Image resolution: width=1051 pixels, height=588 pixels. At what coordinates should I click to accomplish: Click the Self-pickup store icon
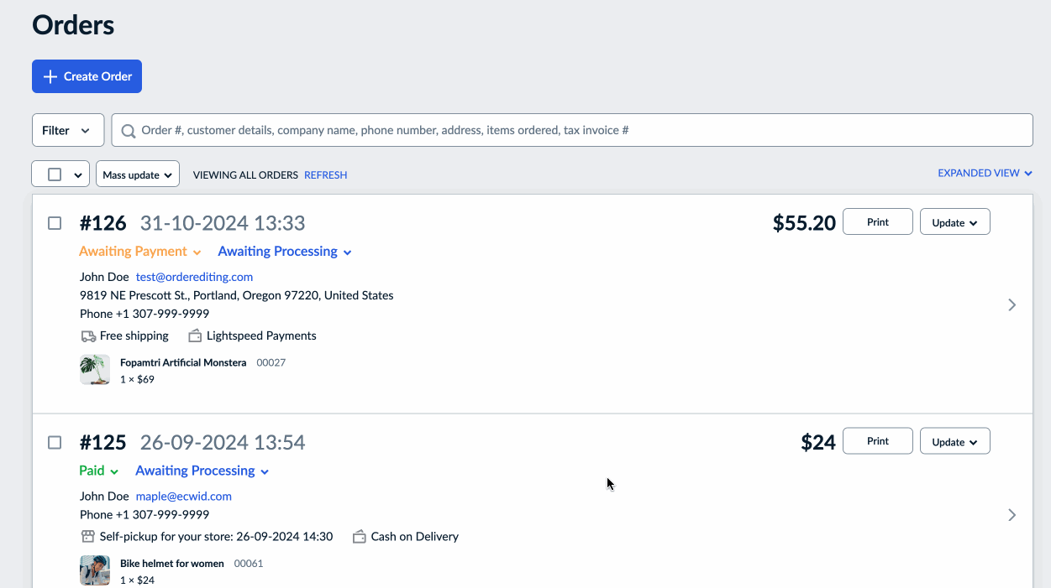(88, 537)
